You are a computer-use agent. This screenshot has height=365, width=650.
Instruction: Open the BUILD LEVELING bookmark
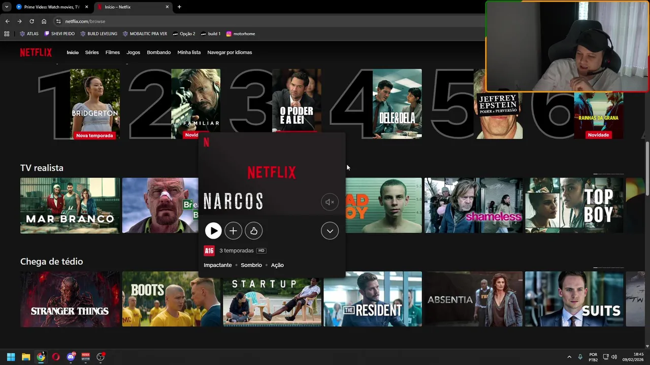tap(99, 34)
